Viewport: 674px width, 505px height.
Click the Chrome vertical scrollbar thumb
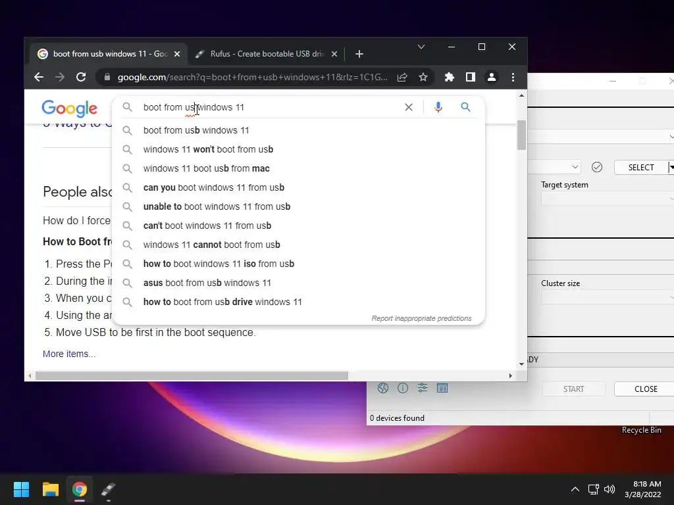click(521, 135)
